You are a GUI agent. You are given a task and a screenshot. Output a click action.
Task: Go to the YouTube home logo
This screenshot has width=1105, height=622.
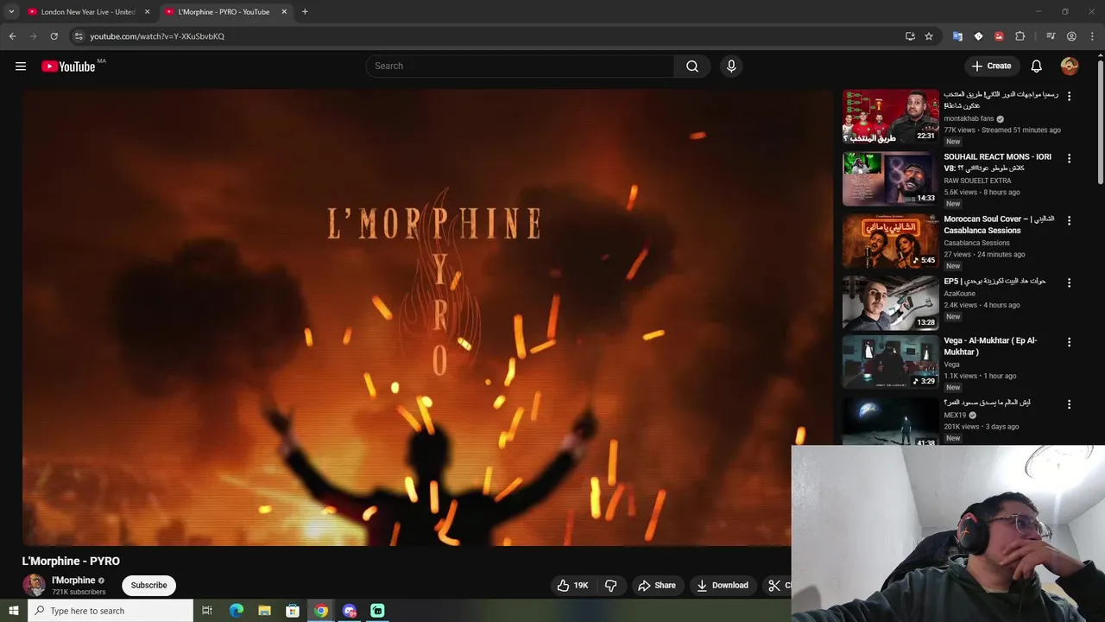point(68,67)
